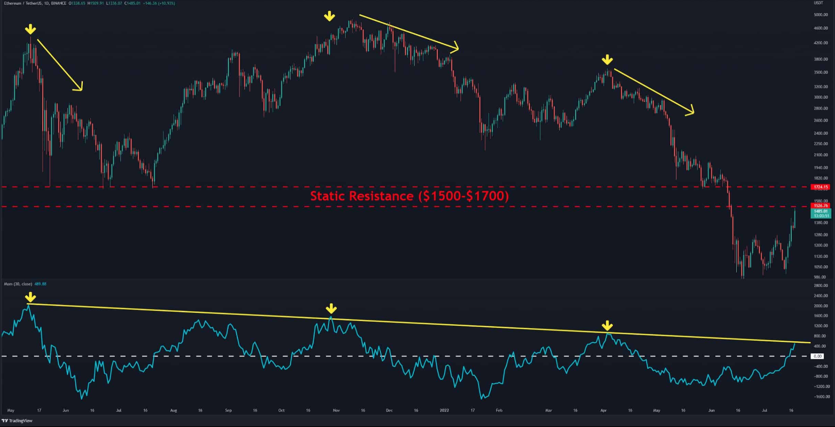The height and width of the screenshot is (427, 835).
Task: Click the +146.36 (+10.93%) change value
Action: [159, 3]
